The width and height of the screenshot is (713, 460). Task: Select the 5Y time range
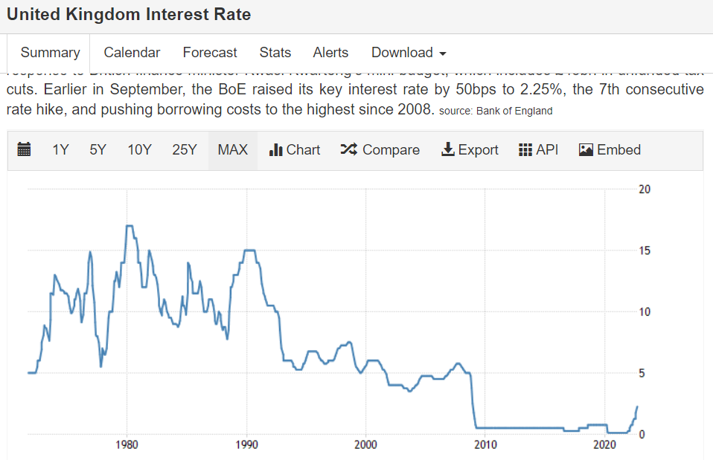(x=97, y=150)
